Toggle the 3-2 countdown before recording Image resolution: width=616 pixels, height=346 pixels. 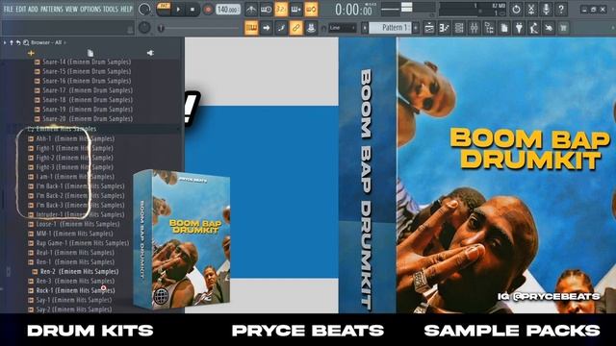(281, 9)
